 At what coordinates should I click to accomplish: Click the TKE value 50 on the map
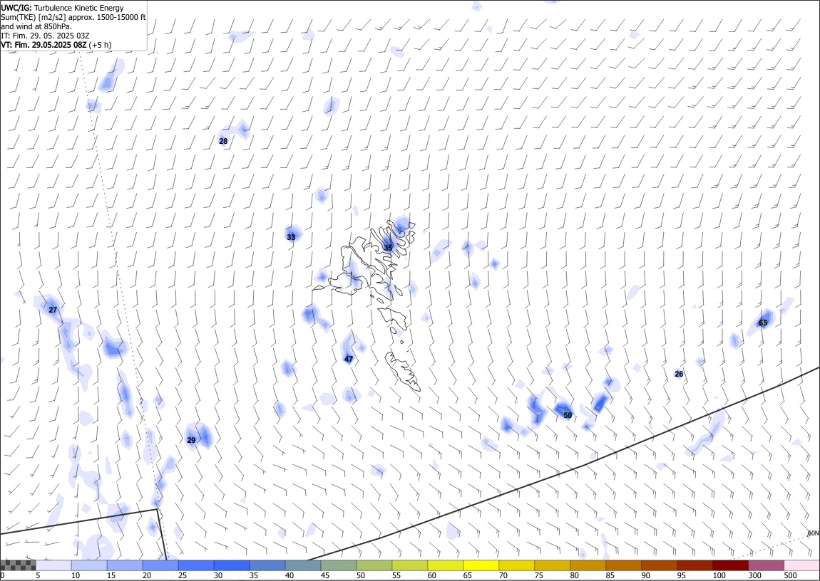tap(568, 416)
